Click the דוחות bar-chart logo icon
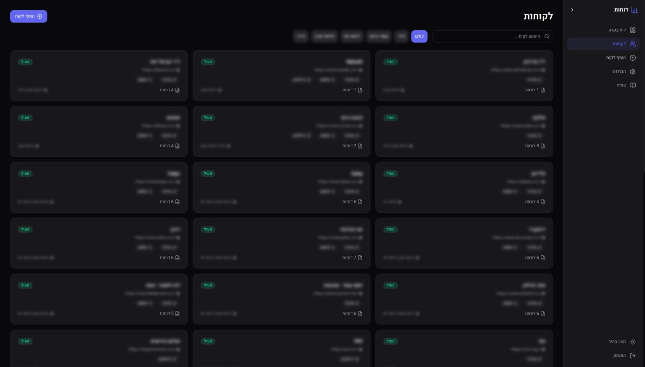The height and width of the screenshot is (367, 645). coord(634,10)
